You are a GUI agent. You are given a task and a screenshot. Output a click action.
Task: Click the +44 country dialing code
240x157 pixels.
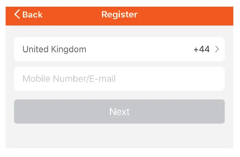pyautogui.click(x=201, y=49)
